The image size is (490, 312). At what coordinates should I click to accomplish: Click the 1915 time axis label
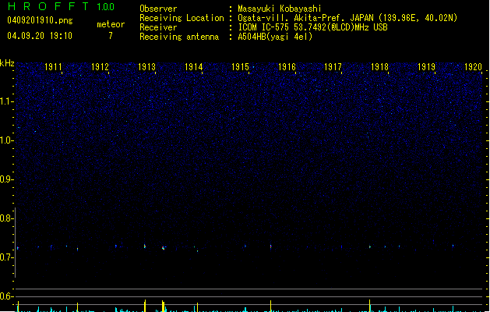pos(240,67)
